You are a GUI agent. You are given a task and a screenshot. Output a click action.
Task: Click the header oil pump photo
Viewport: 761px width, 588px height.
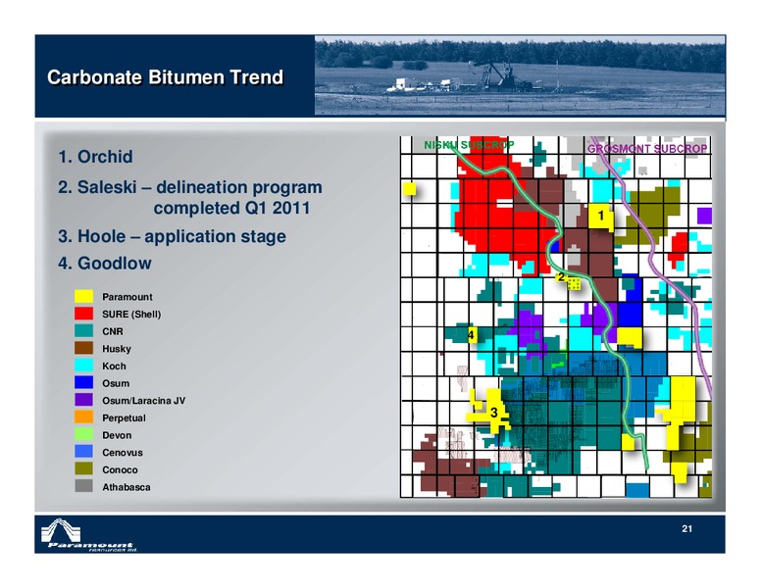[520, 75]
